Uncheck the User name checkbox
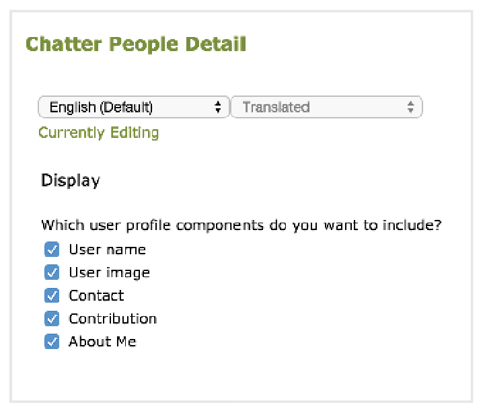 [x=52, y=250]
